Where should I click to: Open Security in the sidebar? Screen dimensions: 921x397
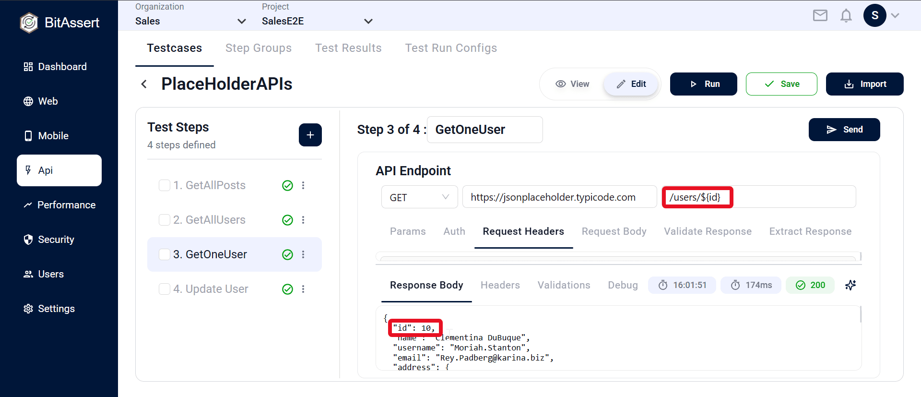tap(59, 240)
